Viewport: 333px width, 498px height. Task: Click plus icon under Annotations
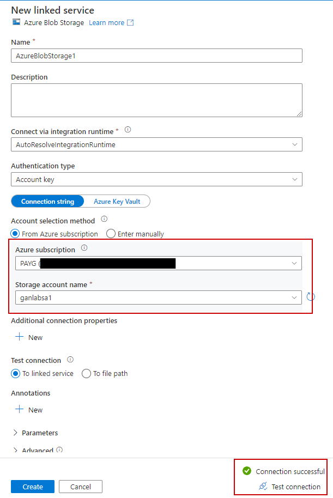pos(20,410)
